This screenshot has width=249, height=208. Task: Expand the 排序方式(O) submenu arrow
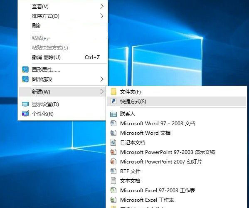[102, 16]
